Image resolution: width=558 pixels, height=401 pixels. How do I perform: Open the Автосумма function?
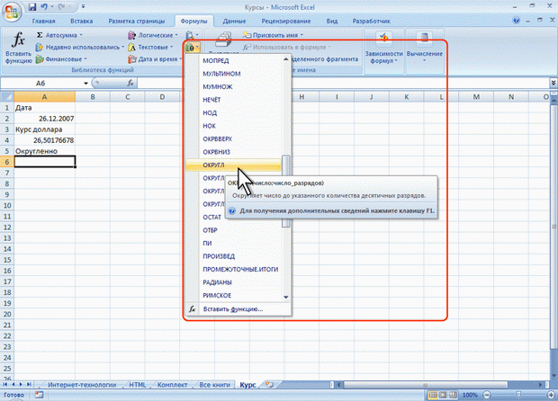pos(58,35)
